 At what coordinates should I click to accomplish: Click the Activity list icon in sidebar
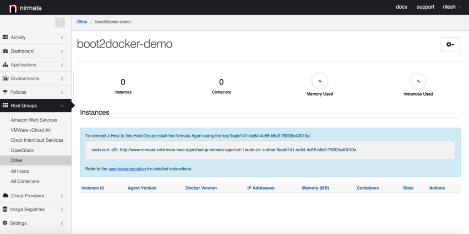click(x=5, y=37)
